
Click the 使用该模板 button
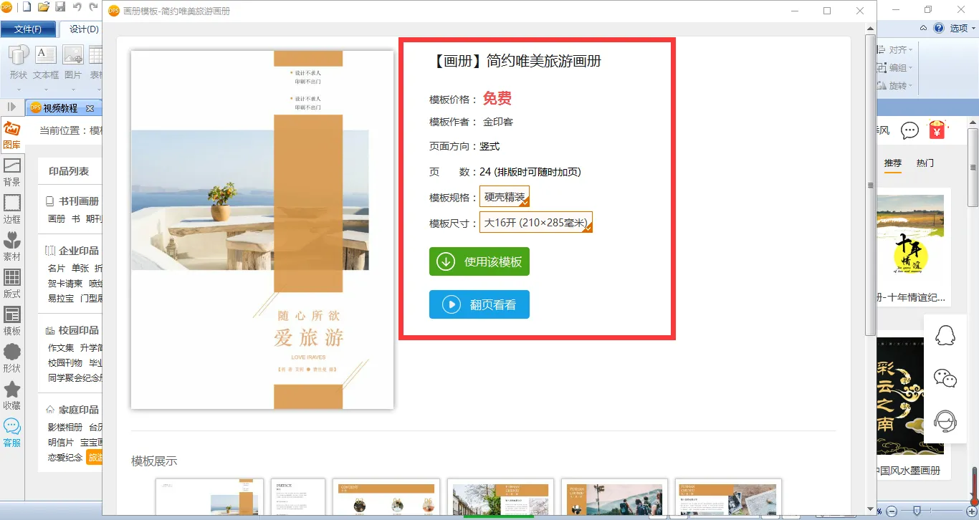click(479, 261)
